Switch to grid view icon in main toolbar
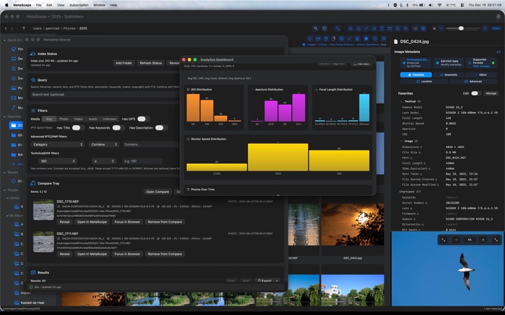Image resolution: width=505 pixels, height=315 pixels. (423, 28)
